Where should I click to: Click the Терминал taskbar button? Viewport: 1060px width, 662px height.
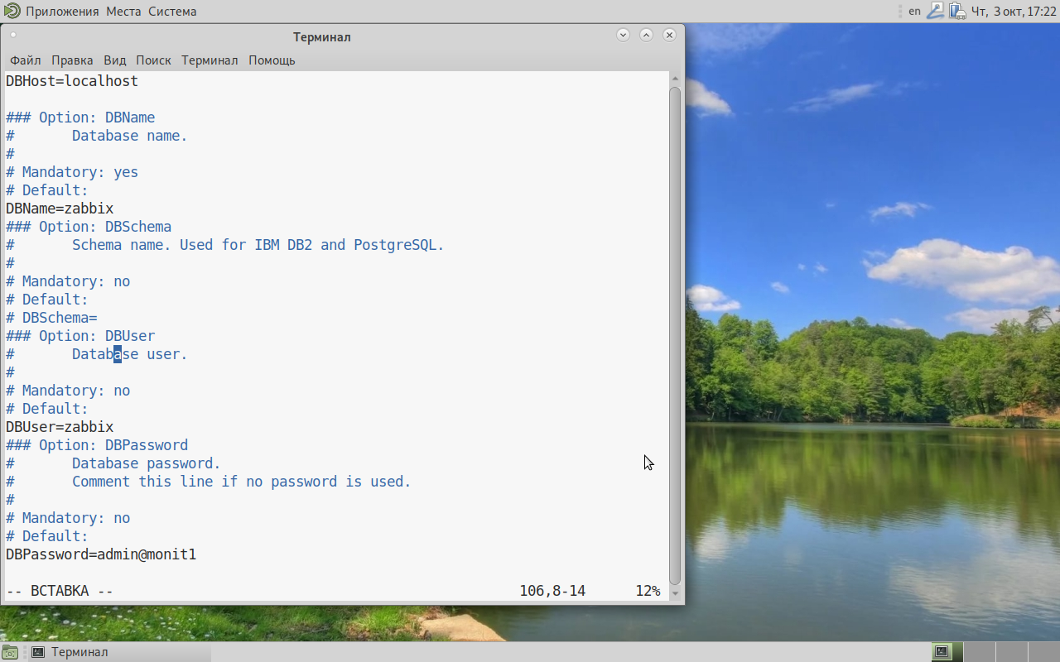pos(118,652)
